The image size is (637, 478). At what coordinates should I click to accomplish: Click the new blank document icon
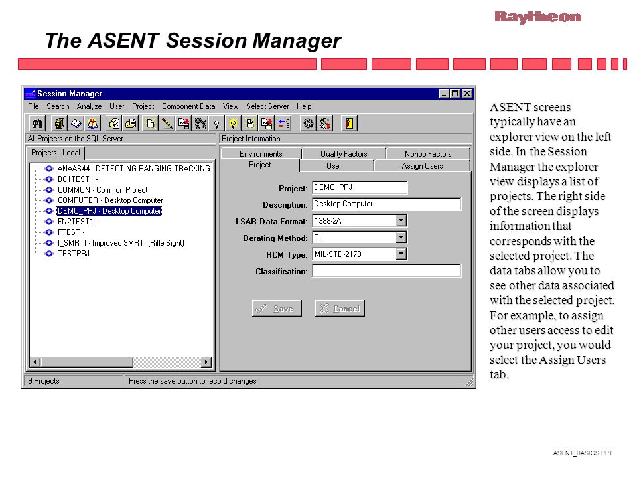pyautogui.click(x=151, y=123)
